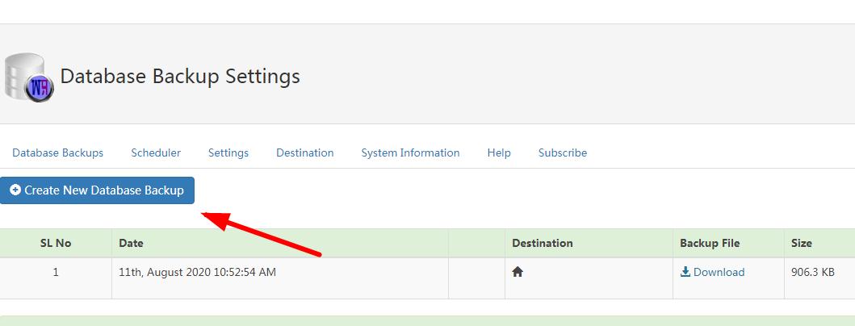Screen dimensions: 855x326
Task: Click the Date column header
Action: [131, 243]
